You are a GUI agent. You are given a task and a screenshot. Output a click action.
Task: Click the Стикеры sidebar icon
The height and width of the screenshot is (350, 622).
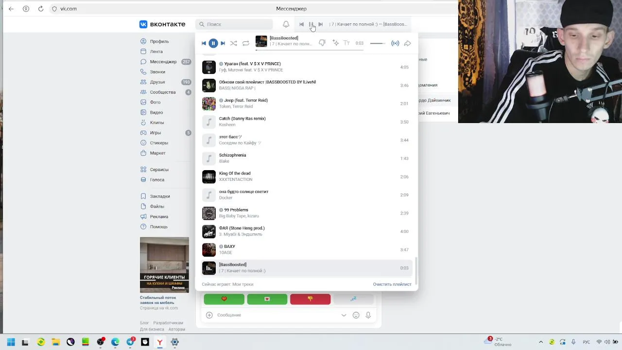143,143
